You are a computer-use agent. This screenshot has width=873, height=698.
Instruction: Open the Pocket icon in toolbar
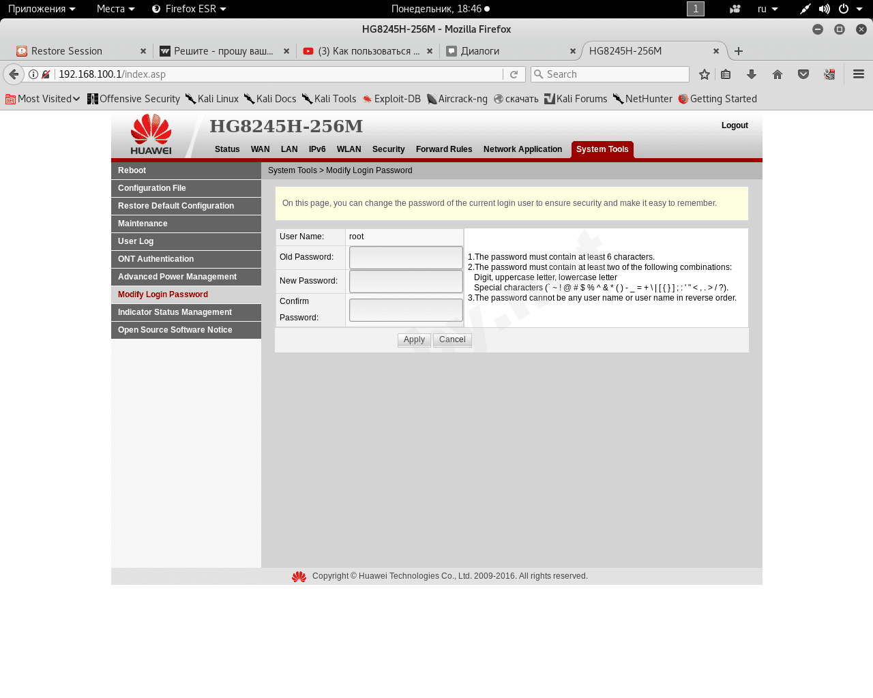(803, 74)
